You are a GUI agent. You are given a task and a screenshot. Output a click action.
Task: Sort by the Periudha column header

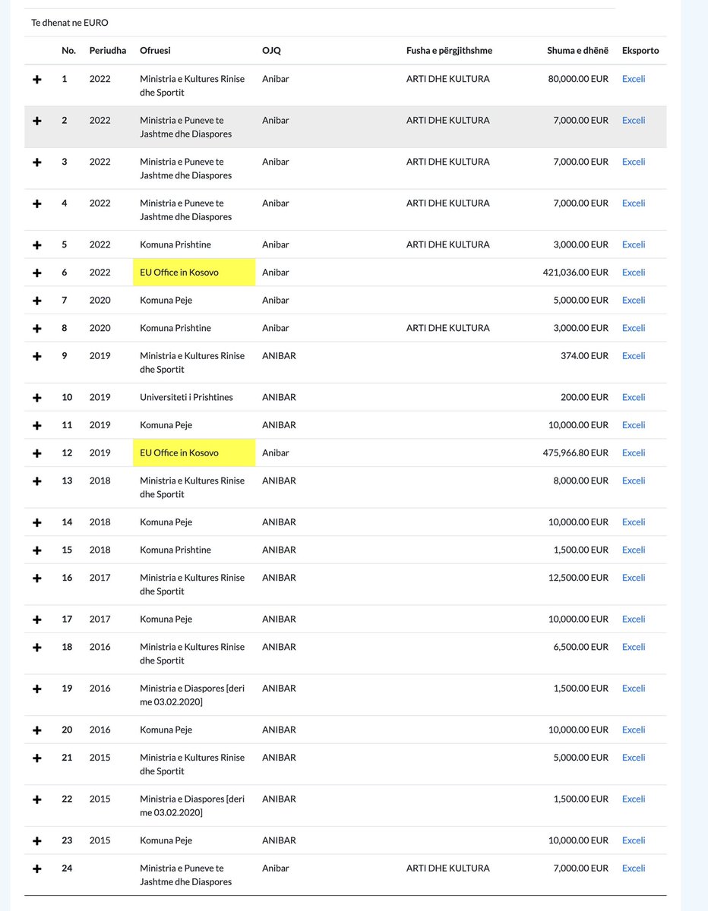[x=108, y=51]
